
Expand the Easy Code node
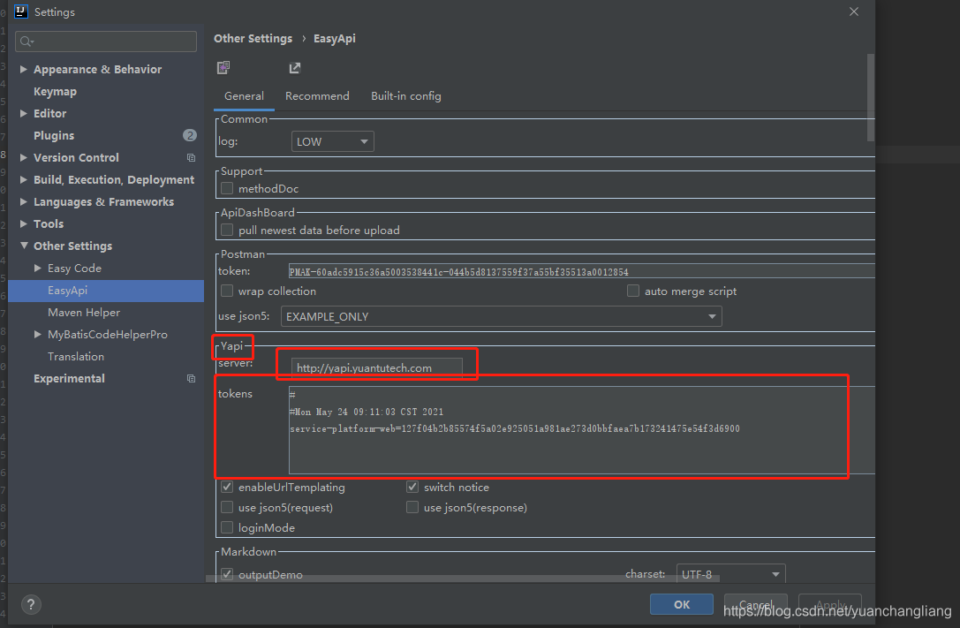coord(38,269)
